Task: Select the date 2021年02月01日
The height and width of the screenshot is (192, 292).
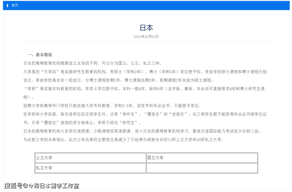Action: pyautogui.click(x=146, y=37)
